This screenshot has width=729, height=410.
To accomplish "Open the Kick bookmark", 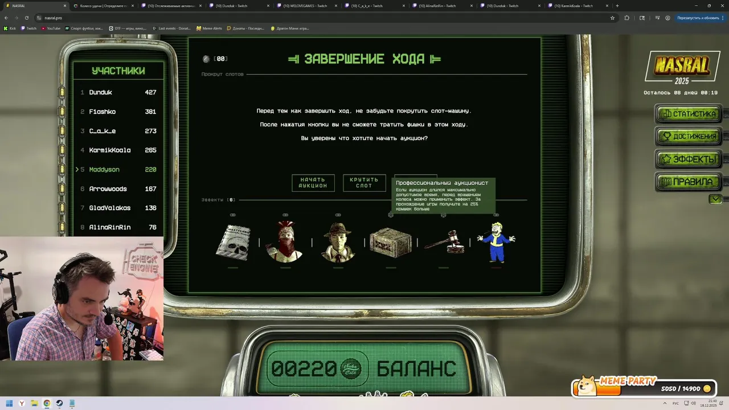I will (x=10, y=28).
